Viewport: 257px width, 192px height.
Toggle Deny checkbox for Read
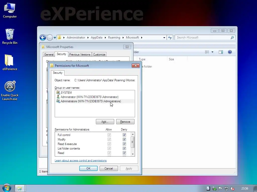(124, 153)
